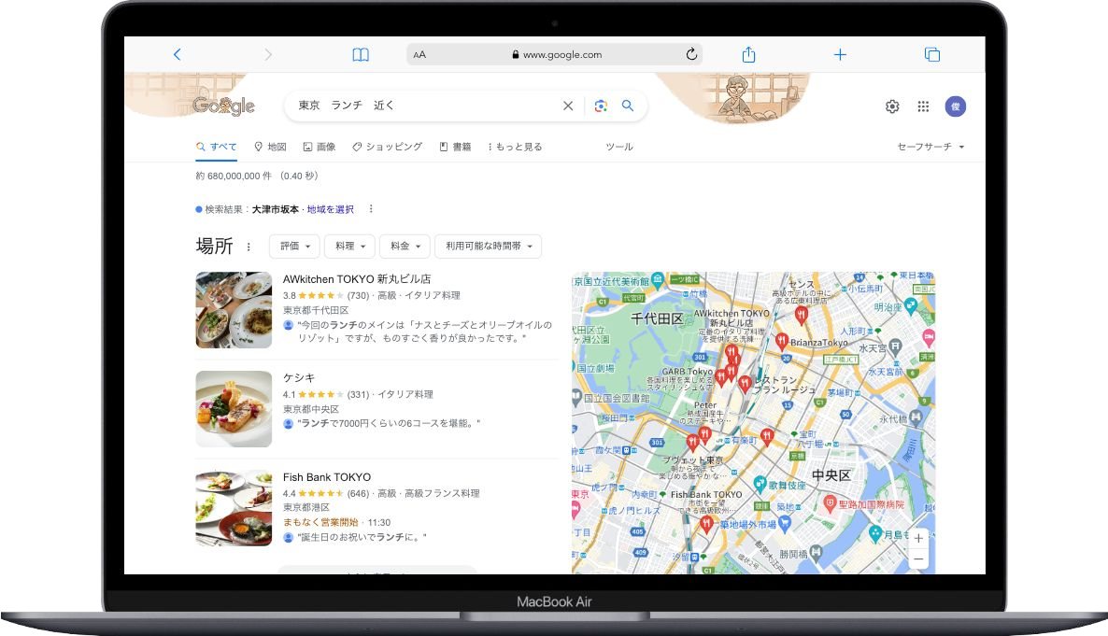Viewport: 1108px width, 636px height.
Task: Click the 中央区 label on the map
Action: coord(831,475)
